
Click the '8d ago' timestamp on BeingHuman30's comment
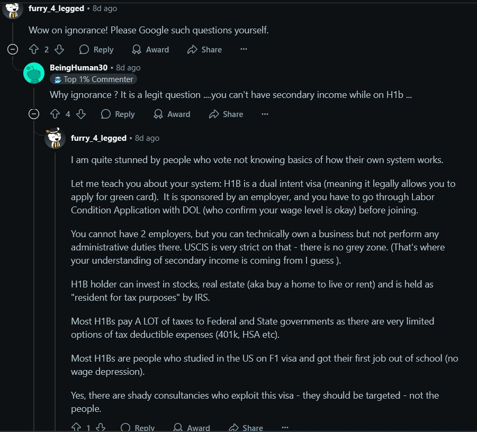pos(128,68)
